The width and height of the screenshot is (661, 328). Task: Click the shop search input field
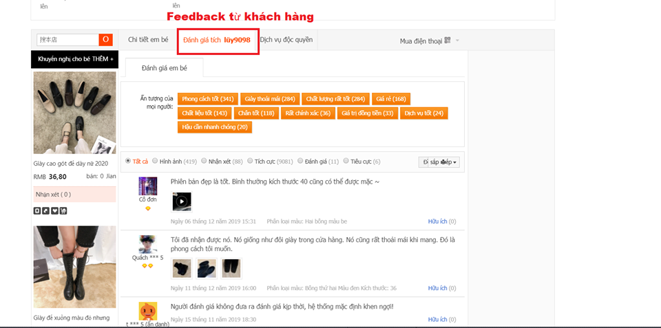click(x=68, y=40)
